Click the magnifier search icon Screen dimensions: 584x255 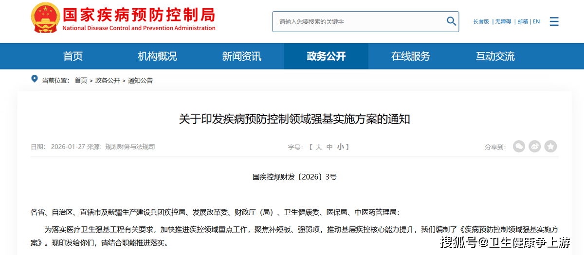(x=451, y=21)
